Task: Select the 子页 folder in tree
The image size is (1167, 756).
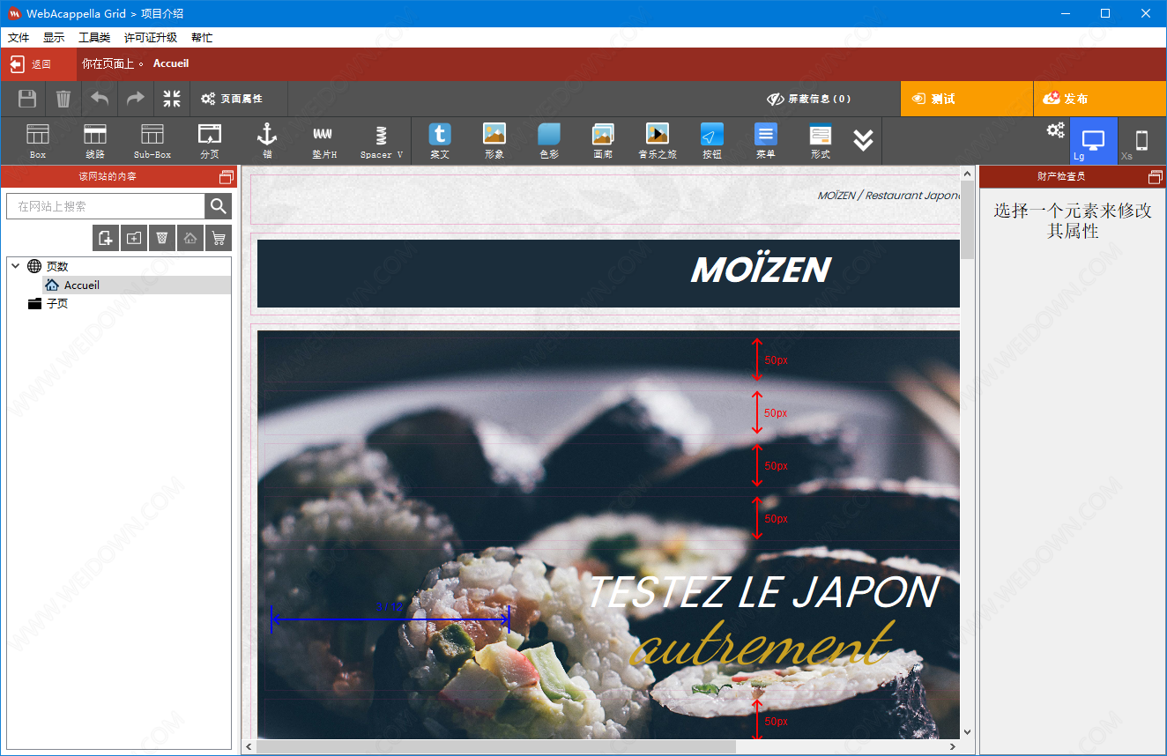Action: (57, 303)
